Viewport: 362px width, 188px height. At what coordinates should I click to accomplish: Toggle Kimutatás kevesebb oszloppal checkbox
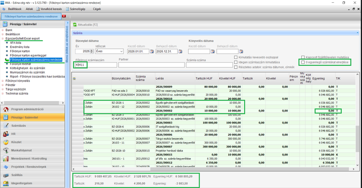236,57
